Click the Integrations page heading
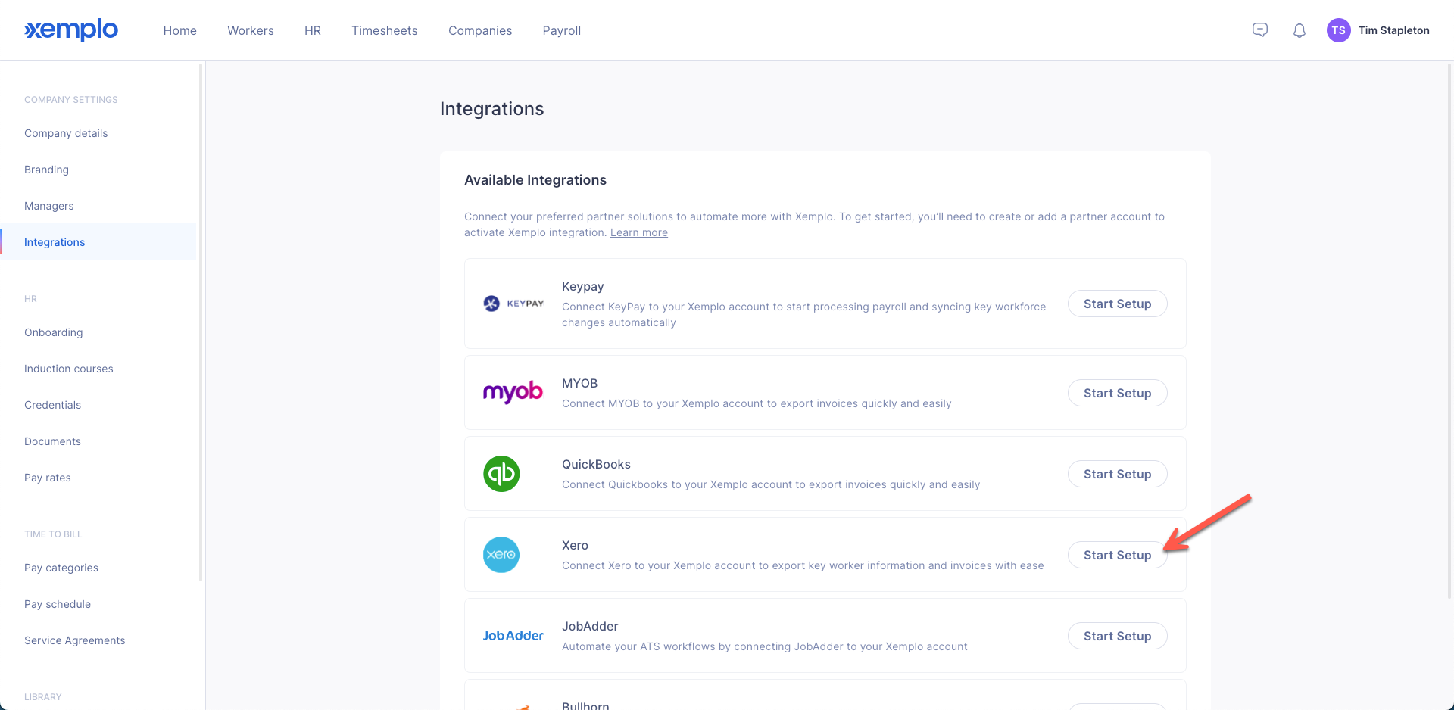This screenshot has width=1454, height=710. pyautogui.click(x=491, y=109)
